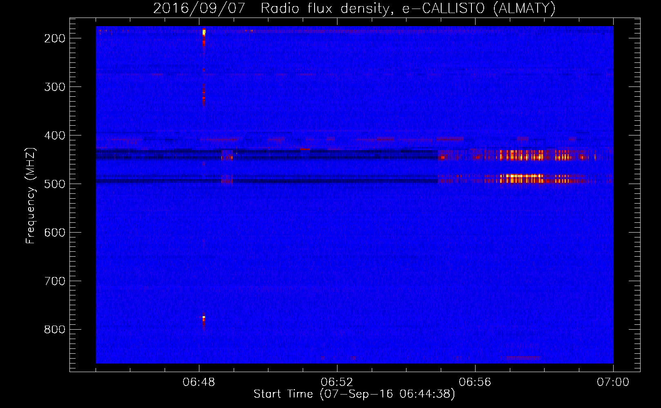Click the bright spot near 780 MHz at 06:48

[204, 317]
